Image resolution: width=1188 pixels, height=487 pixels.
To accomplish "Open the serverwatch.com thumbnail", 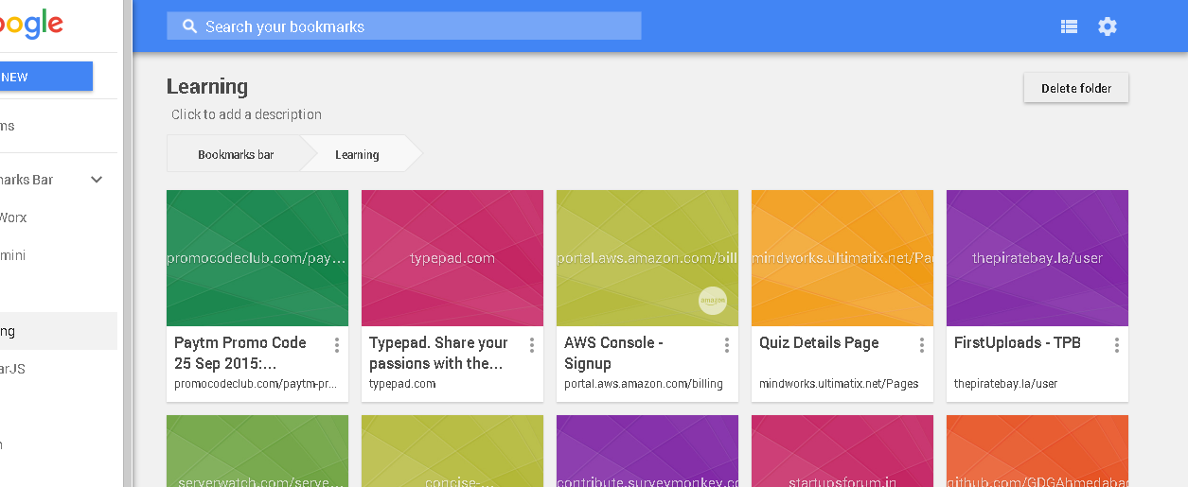I will point(257,451).
